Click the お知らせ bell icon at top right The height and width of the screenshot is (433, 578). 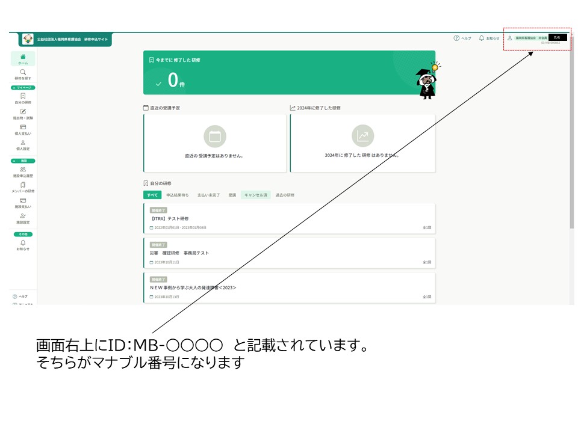click(x=482, y=37)
